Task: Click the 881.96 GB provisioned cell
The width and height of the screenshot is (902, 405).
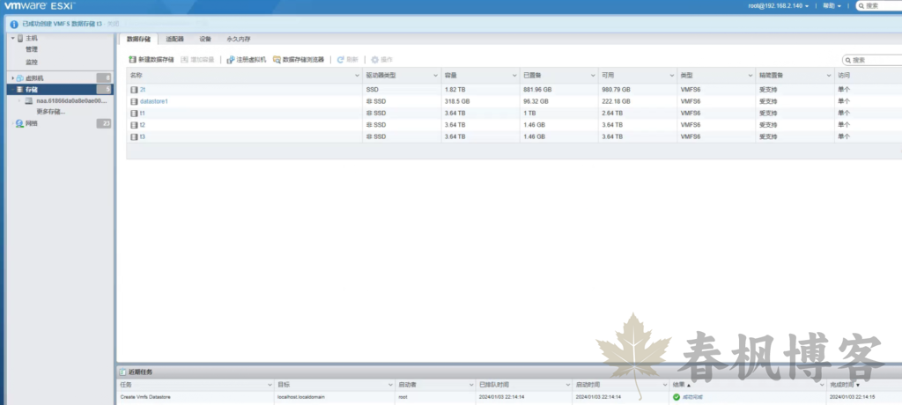Action: click(537, 90)
